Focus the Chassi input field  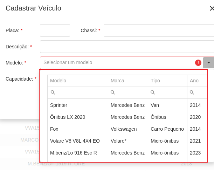pos(158,30)
